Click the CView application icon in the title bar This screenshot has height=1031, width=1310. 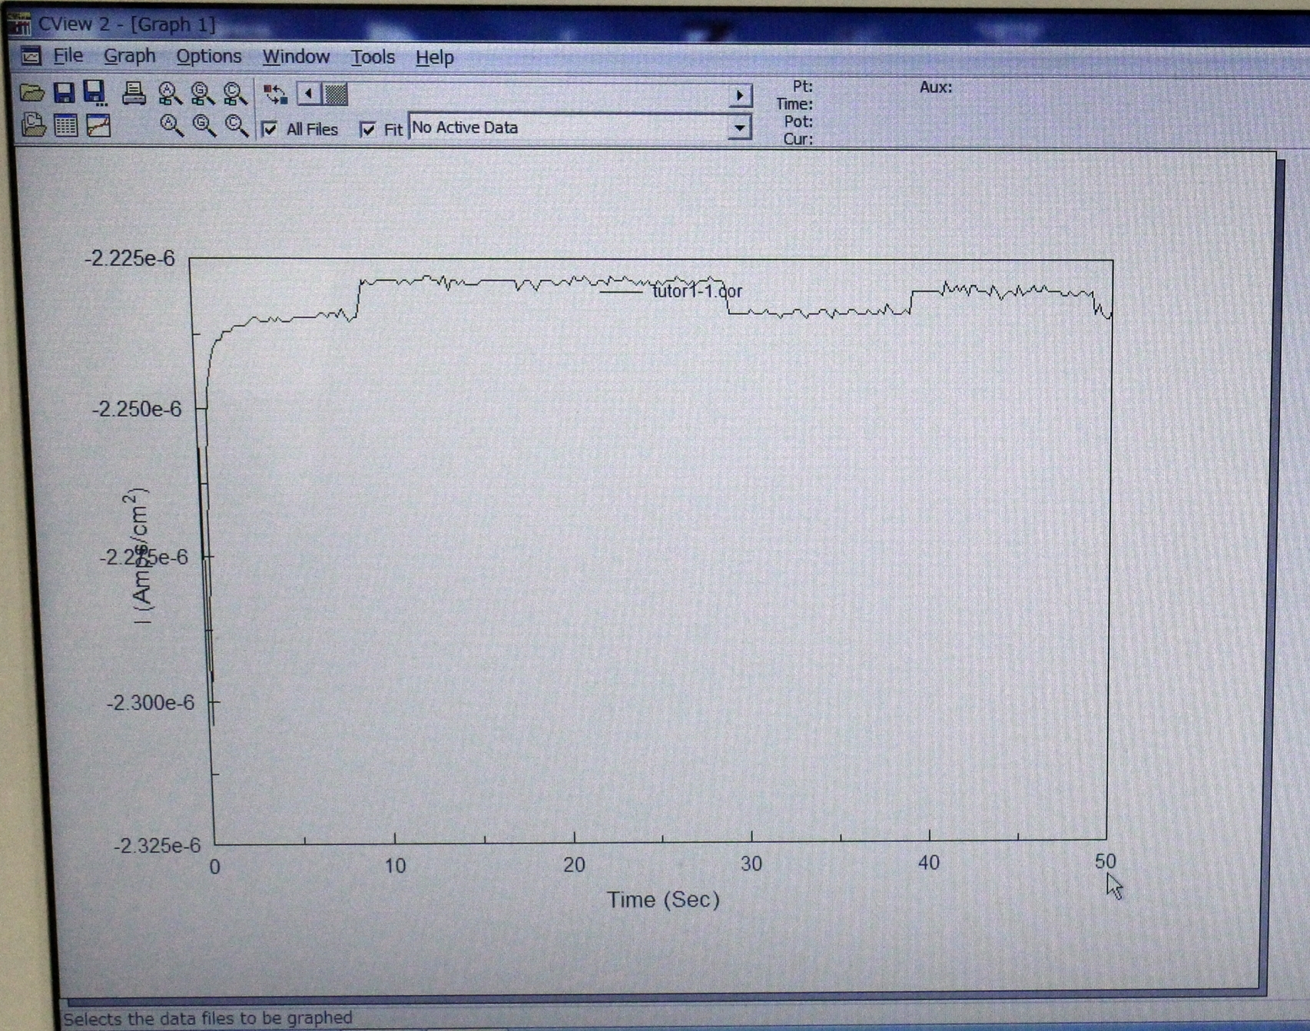click(x=19, y=23)
